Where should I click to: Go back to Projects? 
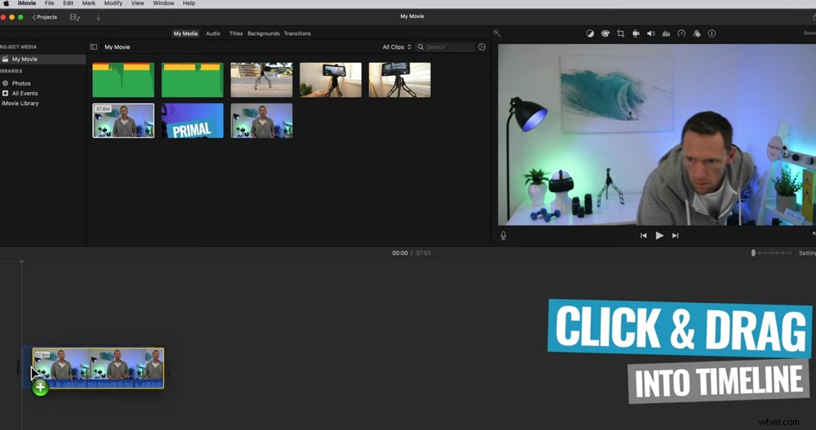coord(45,17)
